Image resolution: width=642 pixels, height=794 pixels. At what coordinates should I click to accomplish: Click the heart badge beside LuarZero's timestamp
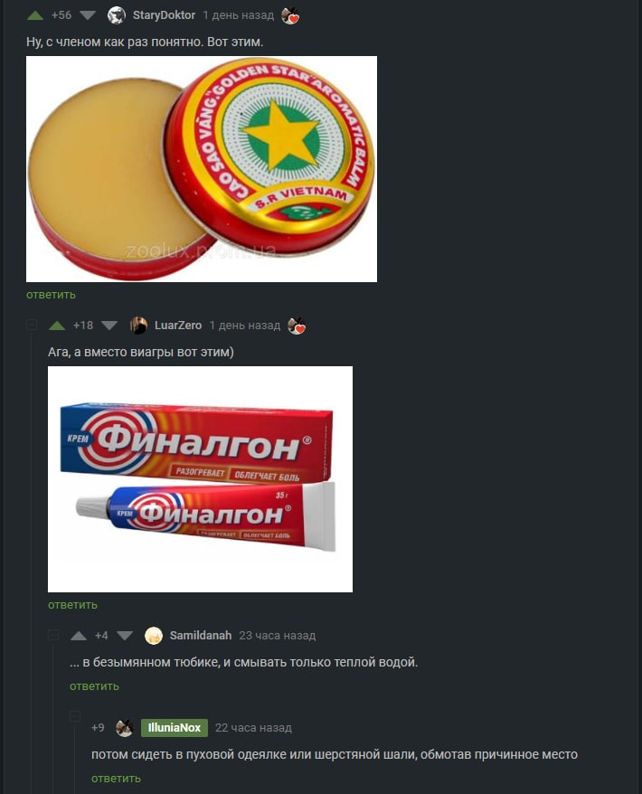tap(297, 326)
